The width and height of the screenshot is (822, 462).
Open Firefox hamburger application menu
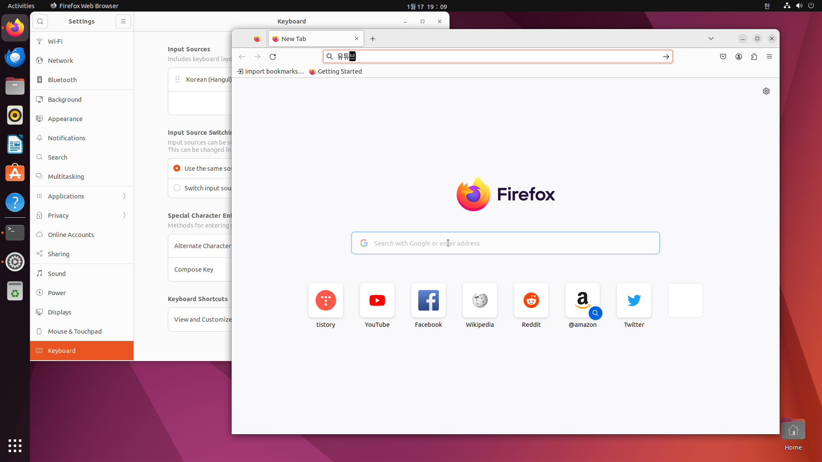pyautogui.click(x=769, y=56)
